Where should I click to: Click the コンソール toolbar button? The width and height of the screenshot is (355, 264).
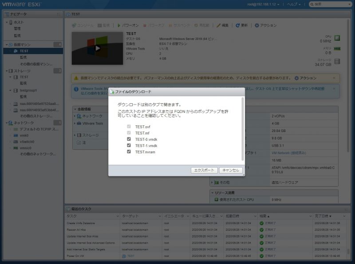pyautogui.click(x=83, y=25)
